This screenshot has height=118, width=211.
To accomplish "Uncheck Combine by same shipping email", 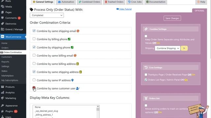I will point(34,31).
